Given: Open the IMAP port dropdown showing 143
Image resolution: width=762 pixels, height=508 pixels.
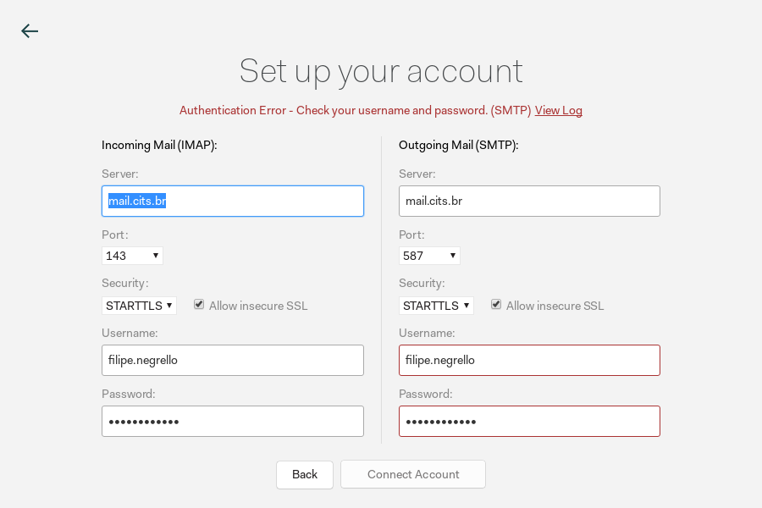Looking at the screenshot, I should (132, 256).
